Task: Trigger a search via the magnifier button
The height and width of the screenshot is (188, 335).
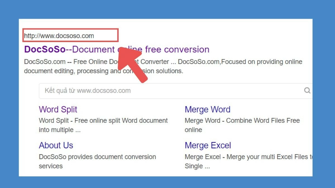Action: pos(307,91)
